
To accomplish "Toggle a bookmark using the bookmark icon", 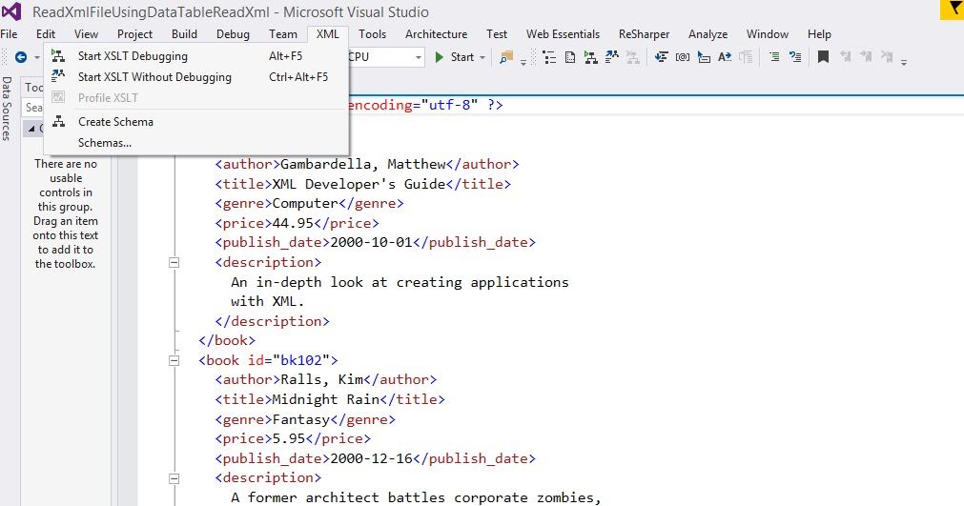I will point(823,57).
